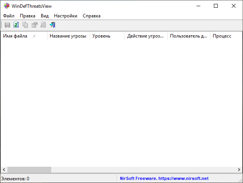This screenshot has height=183, width=243.
Task: Click the Exit door toolbar icon
Action: click(x=52, y=25)
